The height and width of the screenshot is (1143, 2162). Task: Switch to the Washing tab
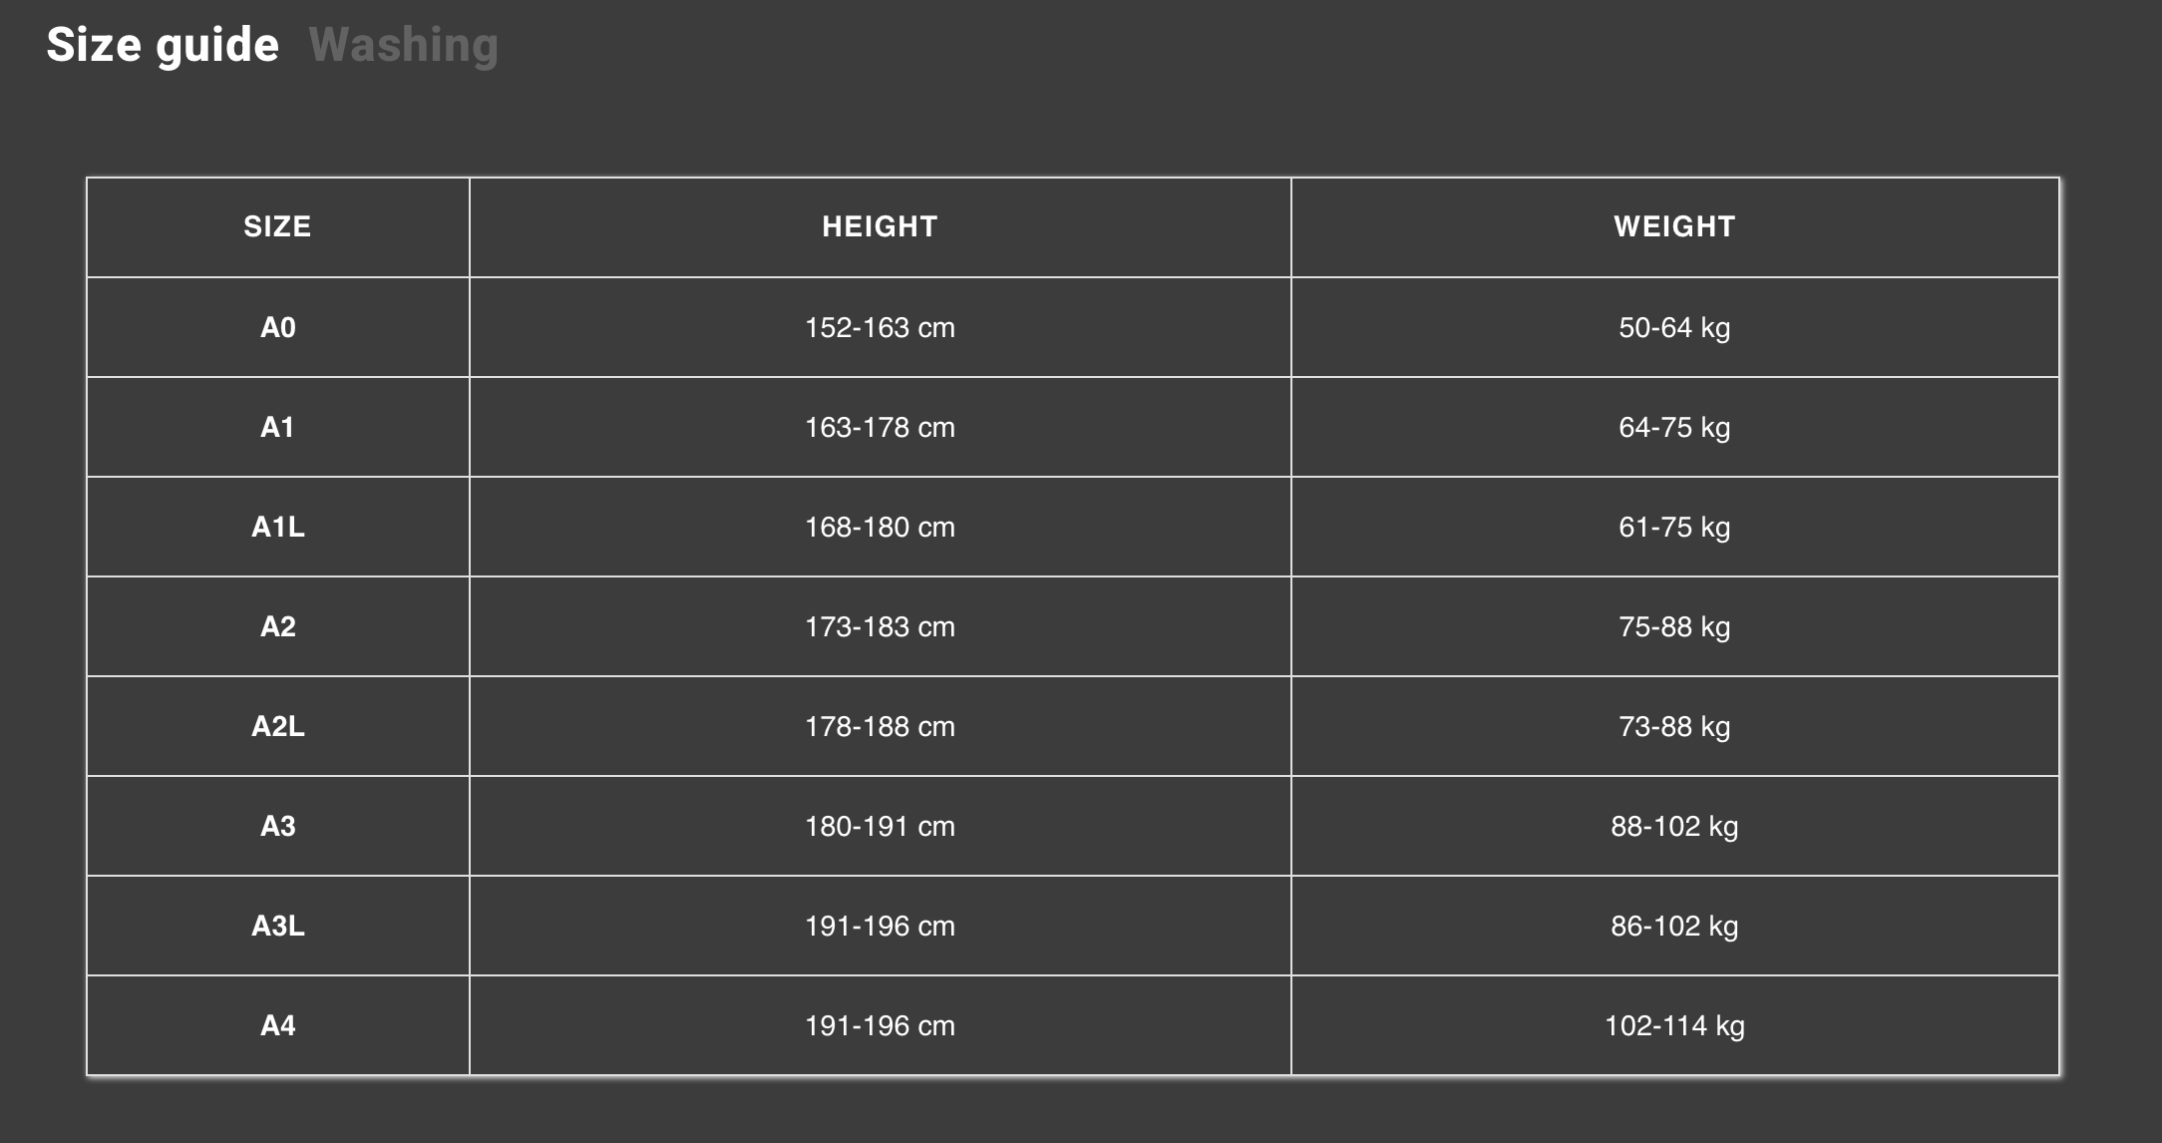click(403, 46)
